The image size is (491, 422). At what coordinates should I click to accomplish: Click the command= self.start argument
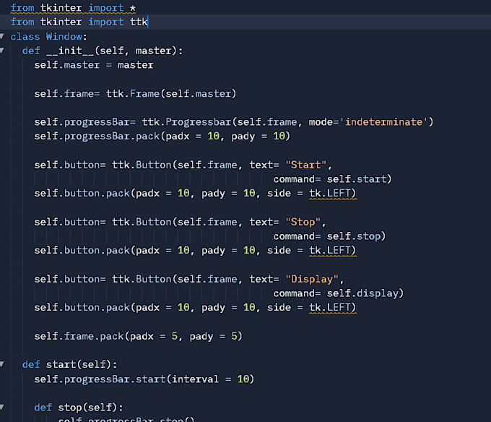coord(331,179)
